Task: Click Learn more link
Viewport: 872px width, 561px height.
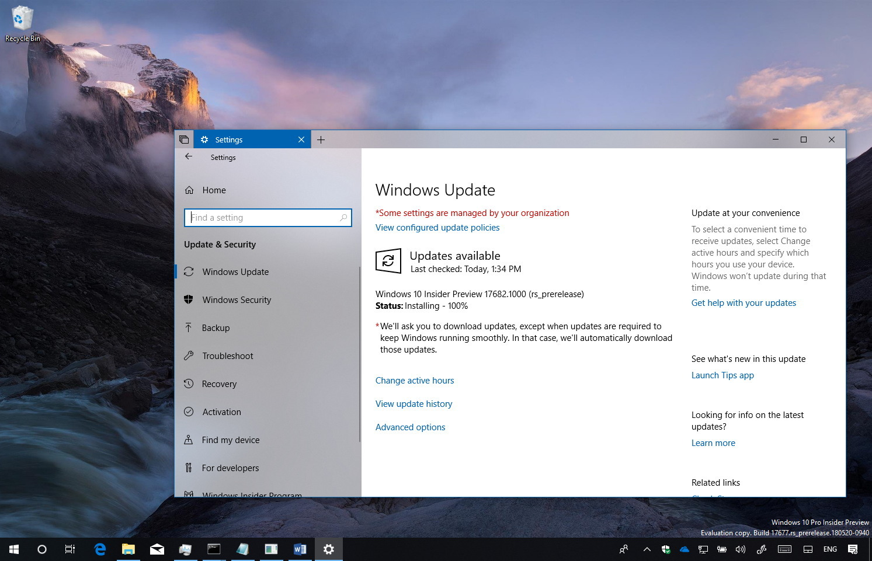Action: point(713,443)
